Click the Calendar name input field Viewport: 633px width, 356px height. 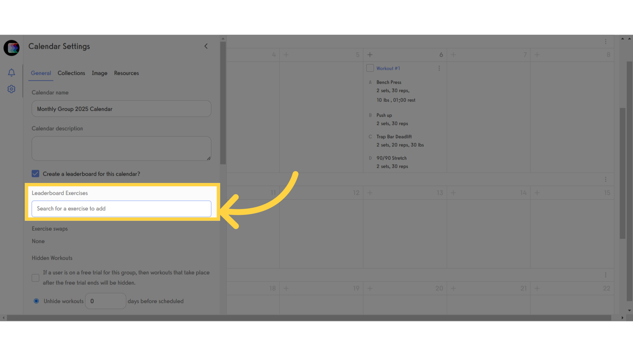tap(121, 109)
